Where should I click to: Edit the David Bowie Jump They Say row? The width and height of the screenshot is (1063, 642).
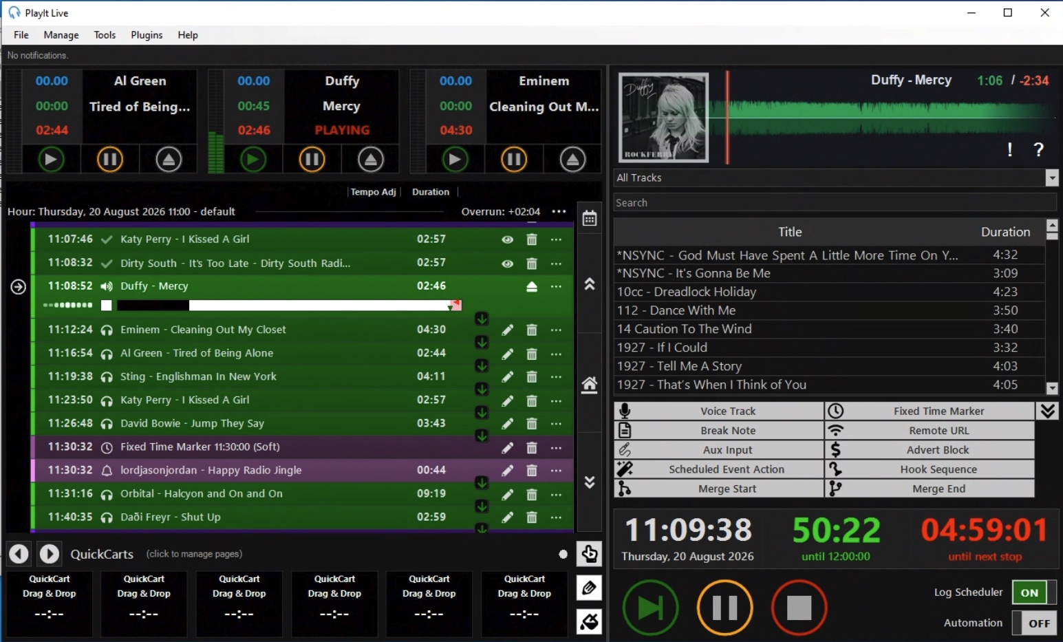(507, 424)
